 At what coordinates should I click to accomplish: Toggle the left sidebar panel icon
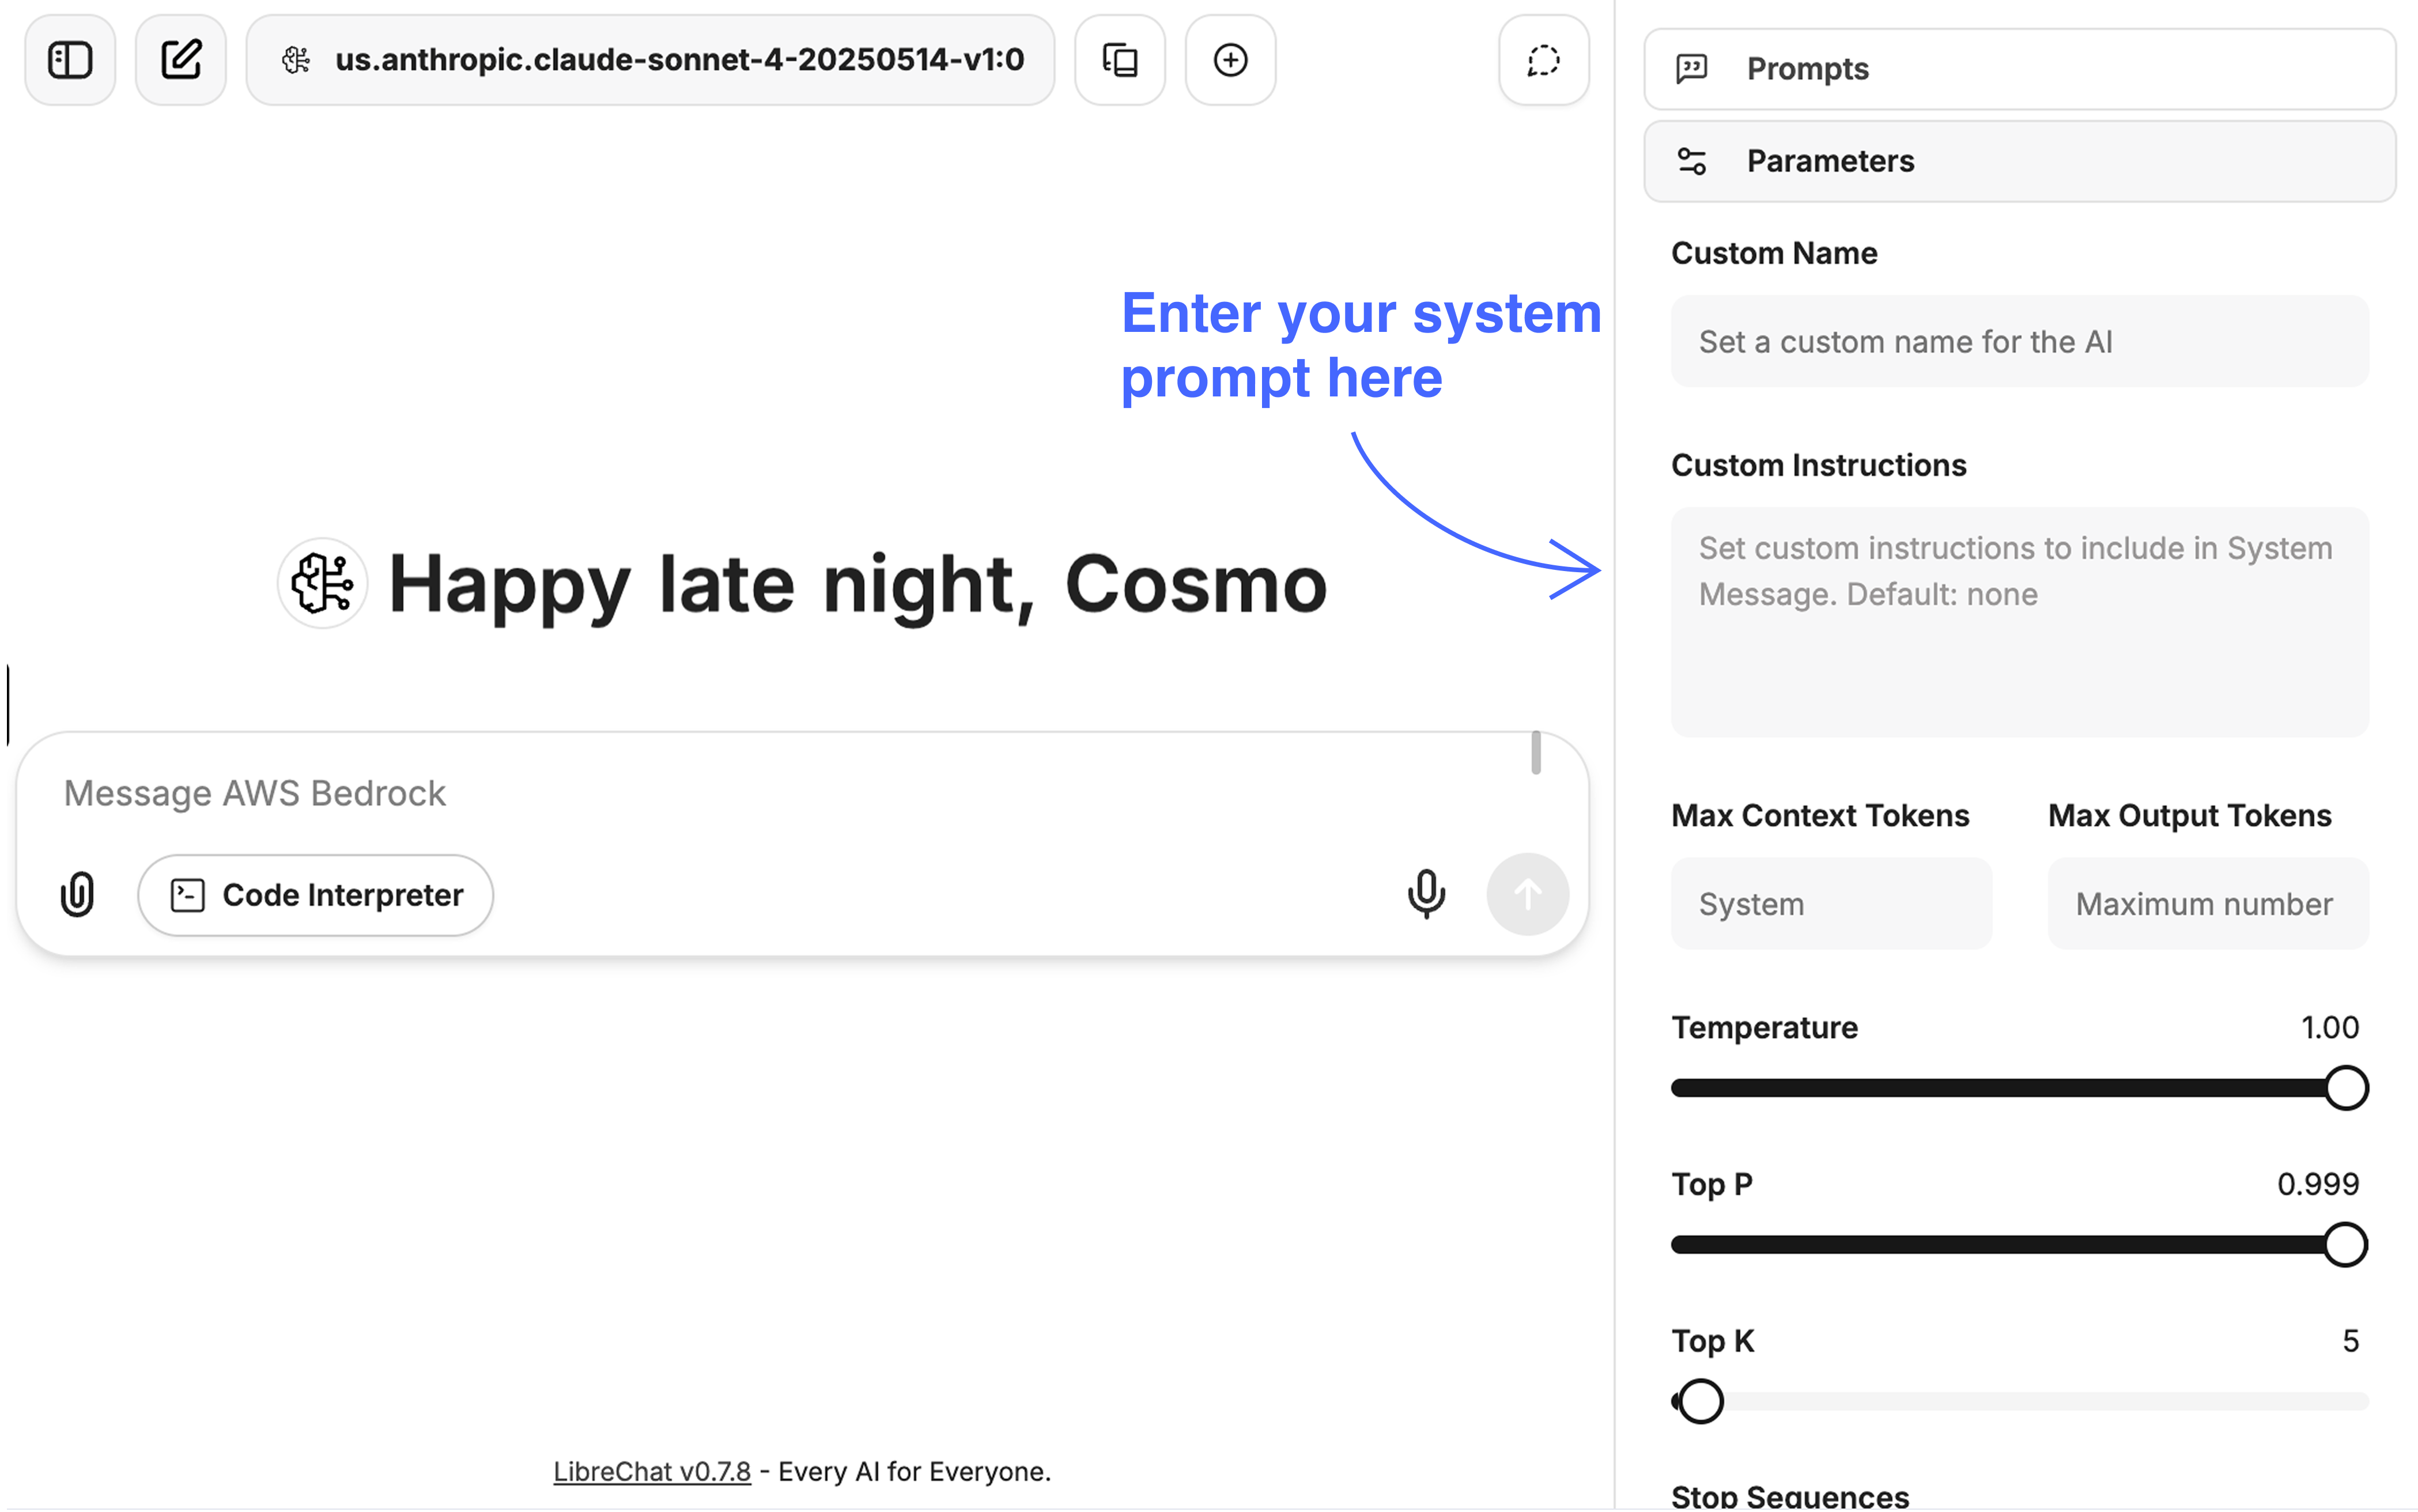coord(70,60)
